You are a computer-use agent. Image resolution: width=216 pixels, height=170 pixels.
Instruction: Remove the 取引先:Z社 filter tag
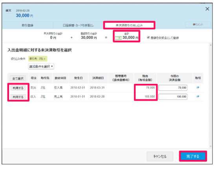click(44, 59)
